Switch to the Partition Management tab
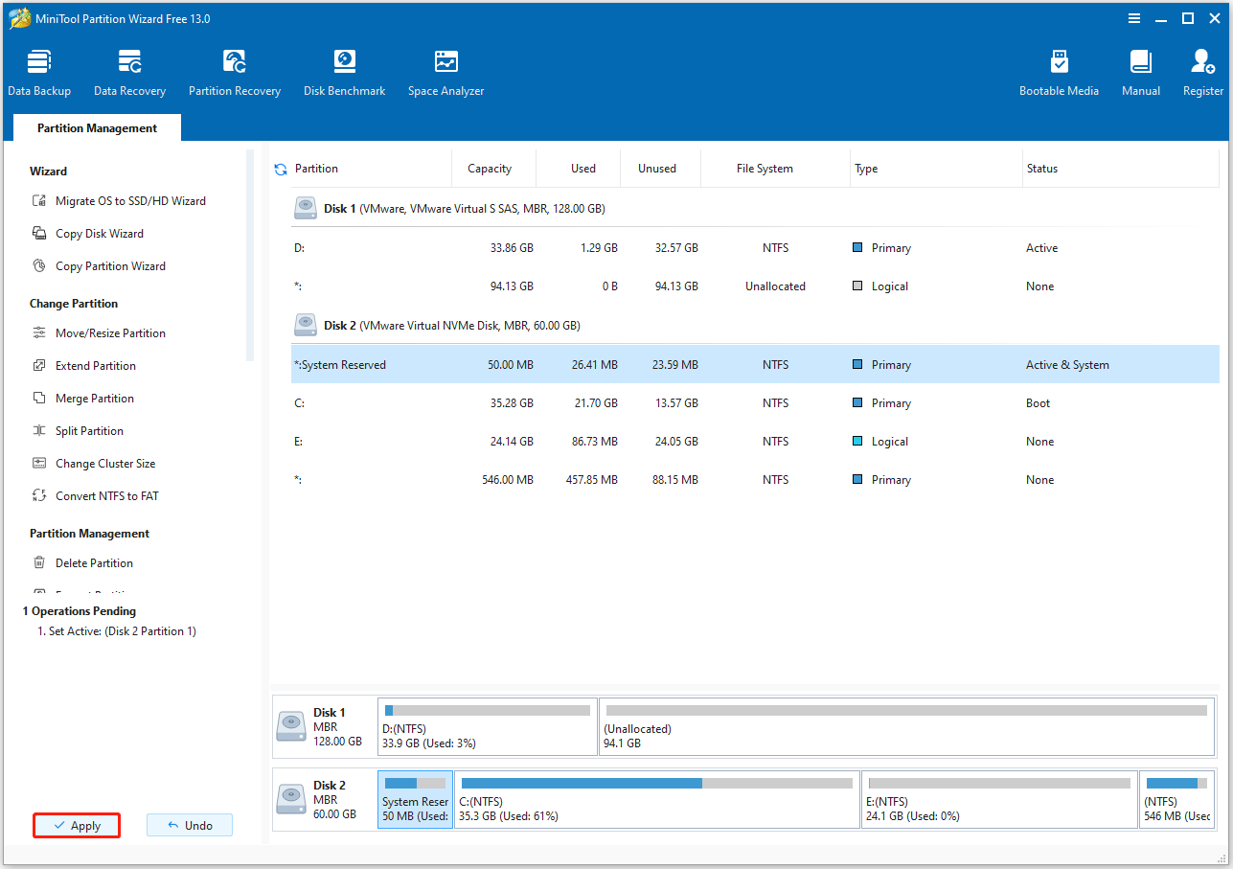Image resolution: width=1233 pixels, height=869 pixels. click(x=96, y=127)
